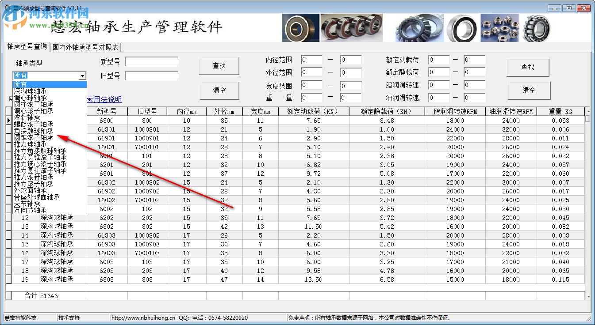The width and height of the screenshot is (595, 325).
Task: Open the 索引法说明 help link
Action: click(105, 99)
